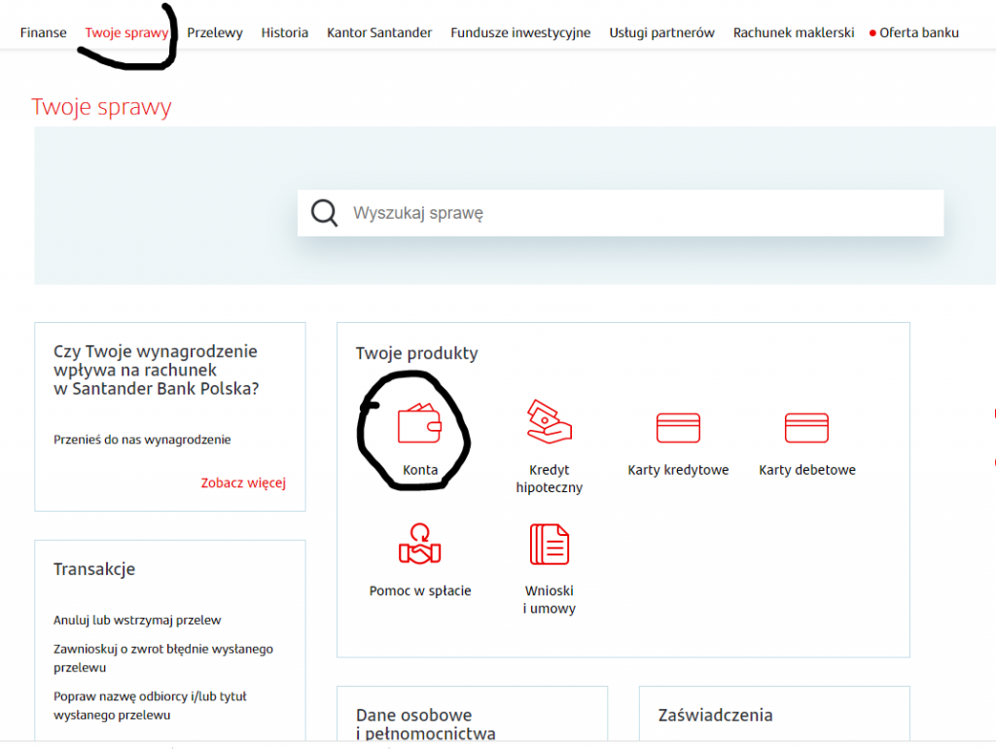This screenshot has width=996, height=749.
Task: Click Anuluj lub wstrzymaj przelew link
Action: click(x=137, y=621)
